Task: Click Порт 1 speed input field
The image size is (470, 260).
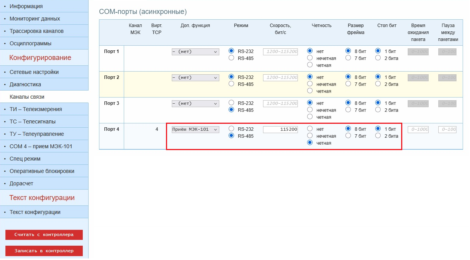Action: (280, 51)
